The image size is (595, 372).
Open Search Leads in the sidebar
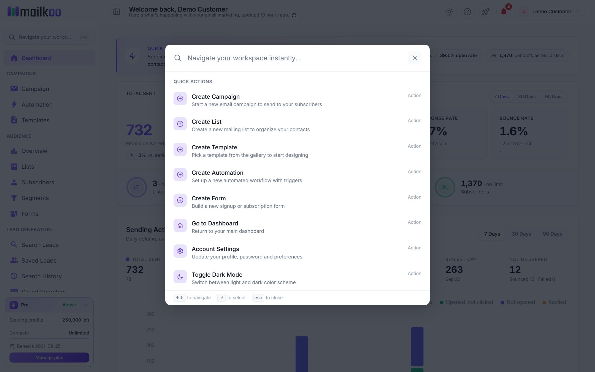pos(49,245)
